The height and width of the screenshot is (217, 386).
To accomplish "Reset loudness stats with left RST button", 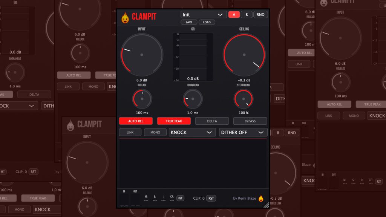I will 180,198.
